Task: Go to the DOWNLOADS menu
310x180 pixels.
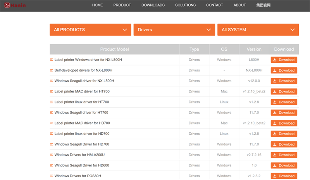Action: [153, 5]
